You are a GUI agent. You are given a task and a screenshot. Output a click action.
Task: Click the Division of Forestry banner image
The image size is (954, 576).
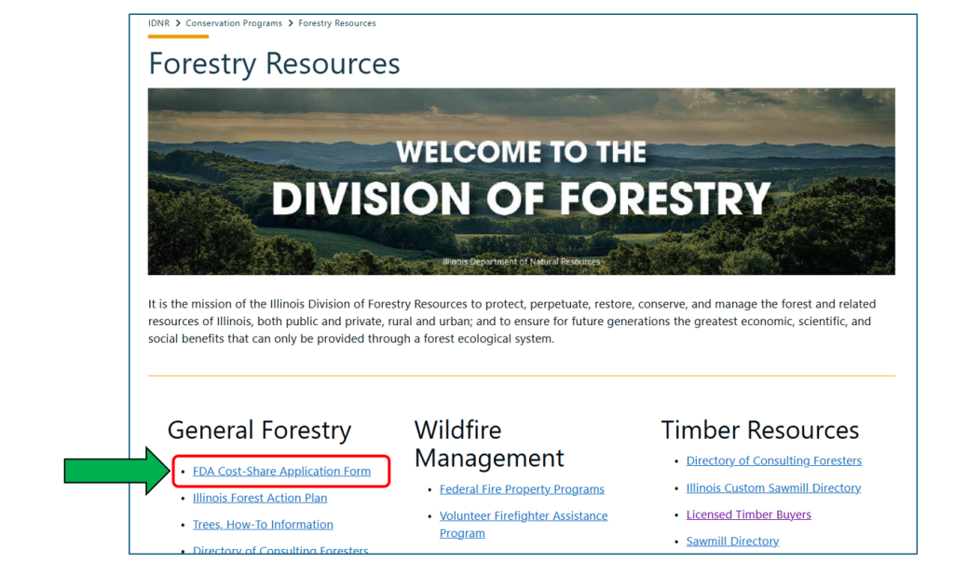tap(521, 182)
